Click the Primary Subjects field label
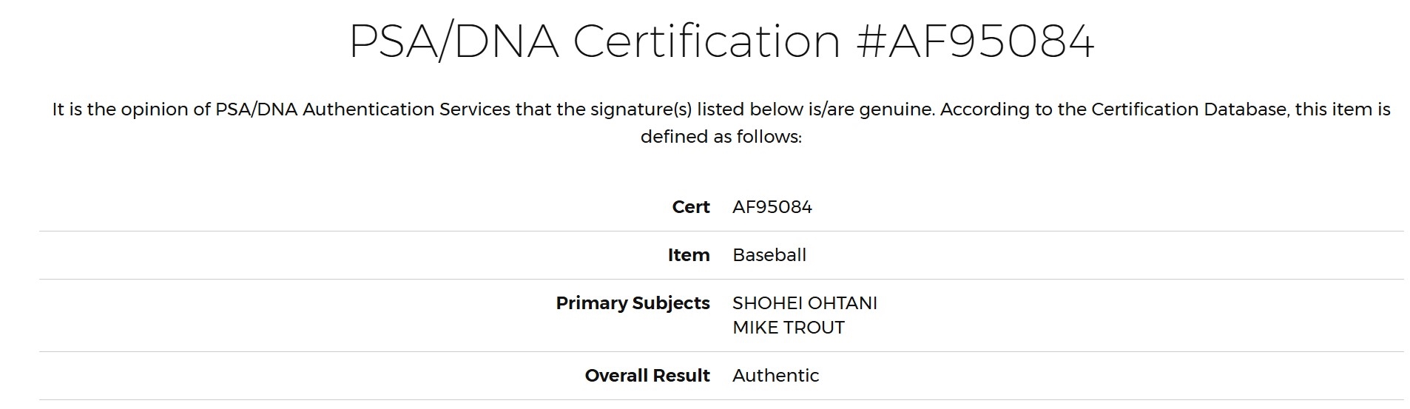This screenshot has width=1410, height=409. pyautogui.click(x=633, y=303)
